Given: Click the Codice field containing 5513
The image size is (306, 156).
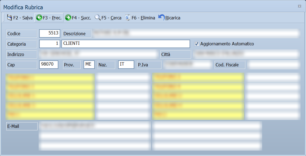Looking at the screenshot, I should pyautogui.click(x=50, y=33).
